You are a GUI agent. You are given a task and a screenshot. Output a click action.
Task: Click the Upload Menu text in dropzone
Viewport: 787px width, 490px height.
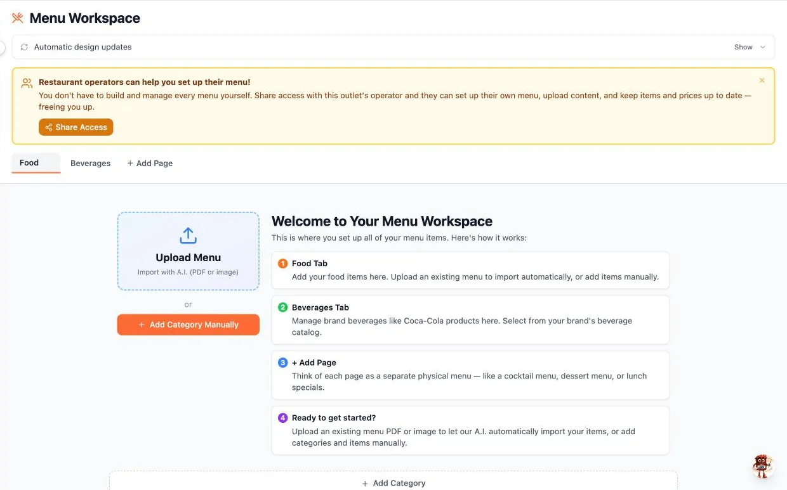click(x=188, y=257)
